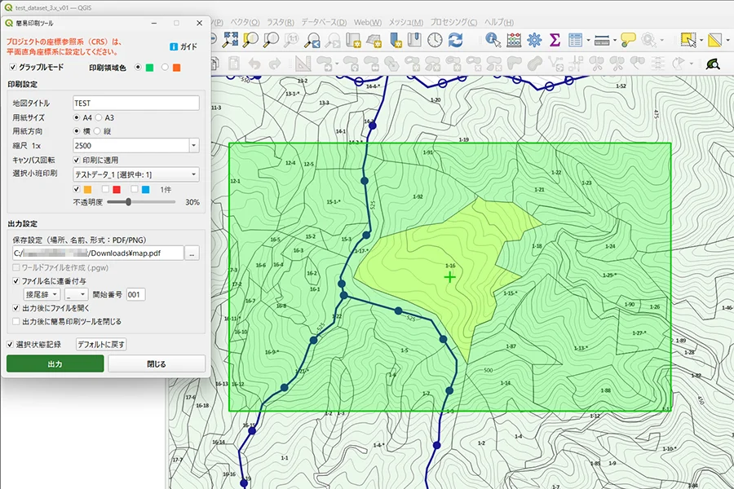
Task: Check the blue highlight color checkbox
Action: [135, 189]
